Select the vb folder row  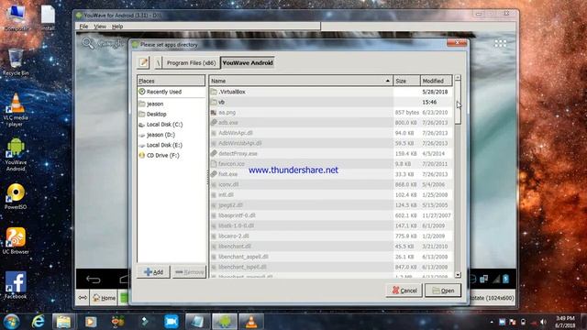[331, 102]
